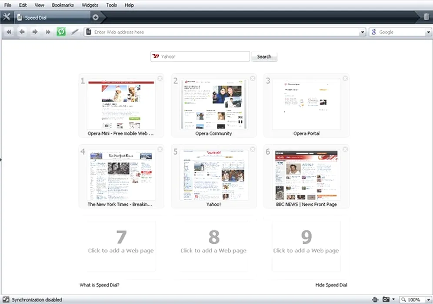433x304 pixels.
Task: Toggle the panels with the wrench icon
Action: point(7,17)
